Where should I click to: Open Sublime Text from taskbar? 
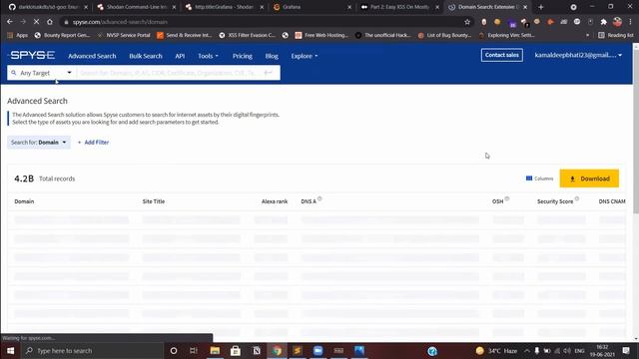coord(298,351)
